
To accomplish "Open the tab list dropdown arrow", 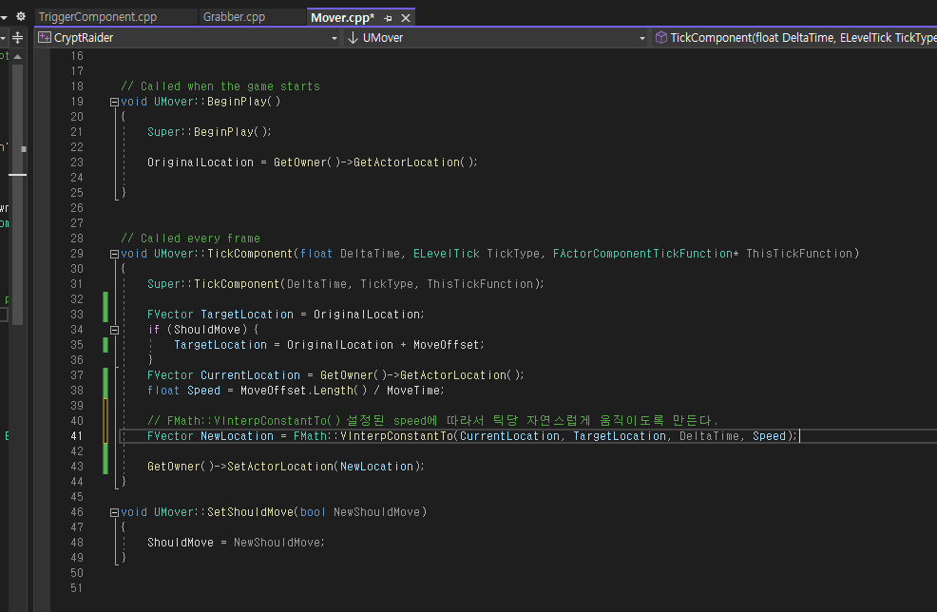I will click(4, 17).
